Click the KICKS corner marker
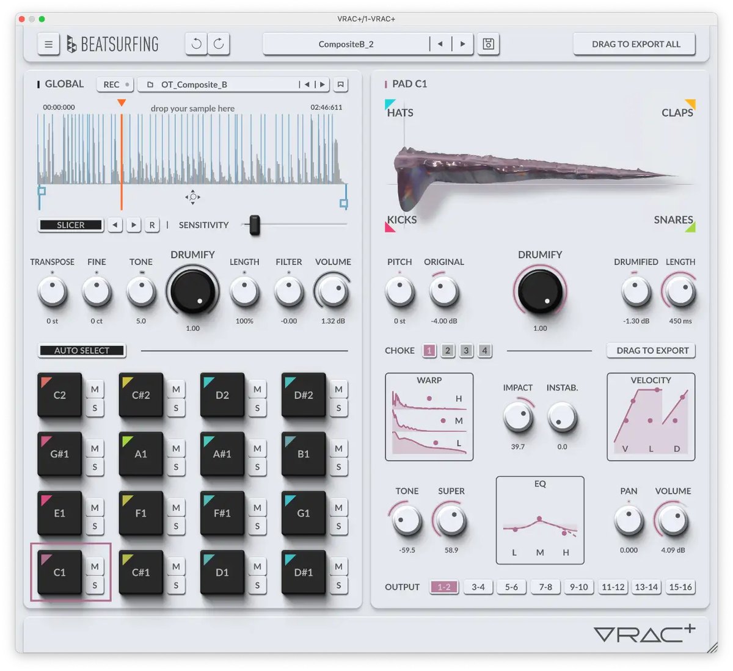This screenshot has height=671, width=733. [390, 227]
